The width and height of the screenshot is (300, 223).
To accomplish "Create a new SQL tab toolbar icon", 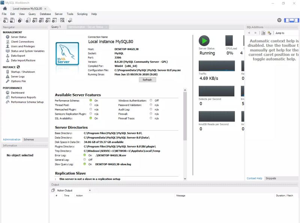I will point(6,20).
